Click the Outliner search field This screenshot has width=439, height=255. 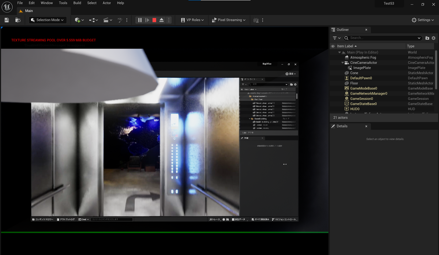pos(382,38)
